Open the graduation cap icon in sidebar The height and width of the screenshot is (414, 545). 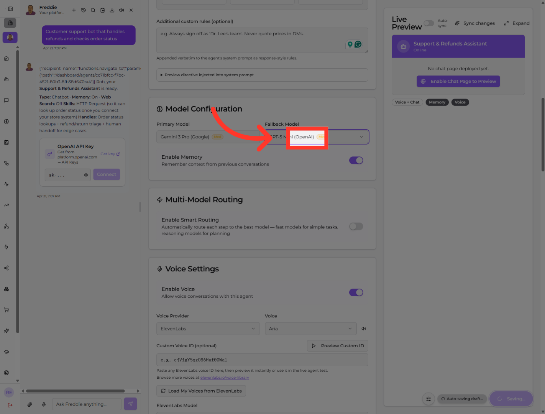pyautogui.click(x=7, y=352)
